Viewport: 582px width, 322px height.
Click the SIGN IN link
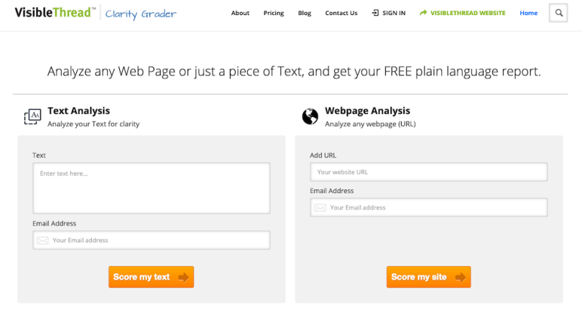pyautogui.click(x=393, y=13)
